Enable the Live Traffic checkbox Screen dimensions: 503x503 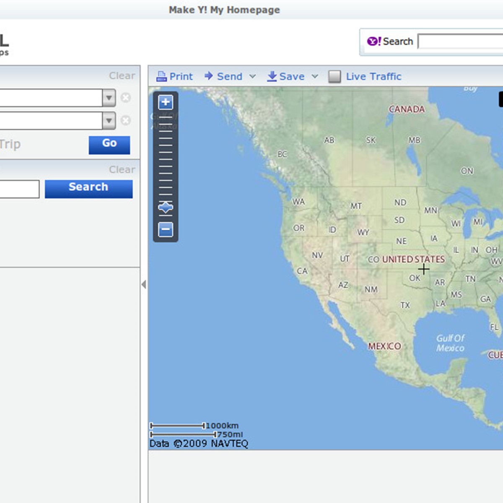(x=334, y=77)
